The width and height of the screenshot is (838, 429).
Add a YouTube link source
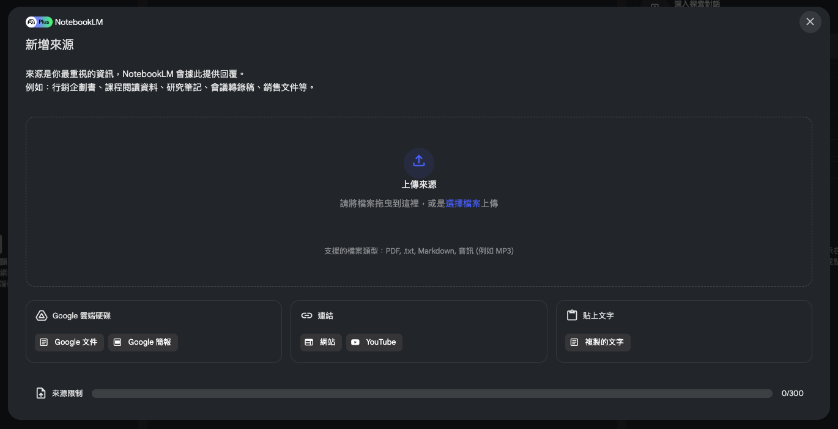[374, 342]
